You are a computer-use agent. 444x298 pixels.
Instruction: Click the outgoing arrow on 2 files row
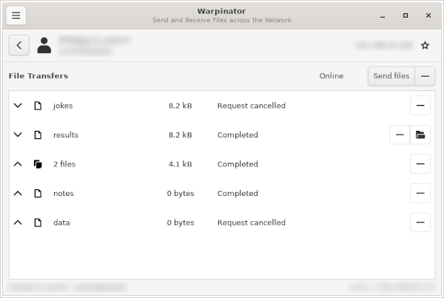pyautogui.click(x=18, y=164)
